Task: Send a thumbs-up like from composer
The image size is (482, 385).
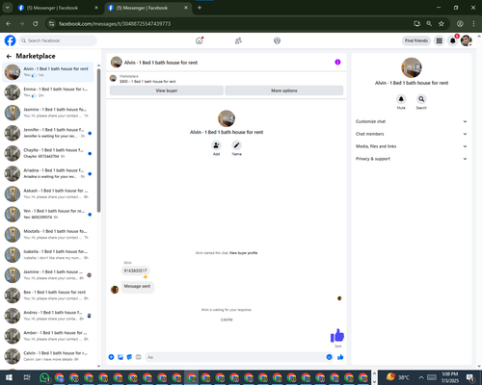Action: click(x=340, y=357)
